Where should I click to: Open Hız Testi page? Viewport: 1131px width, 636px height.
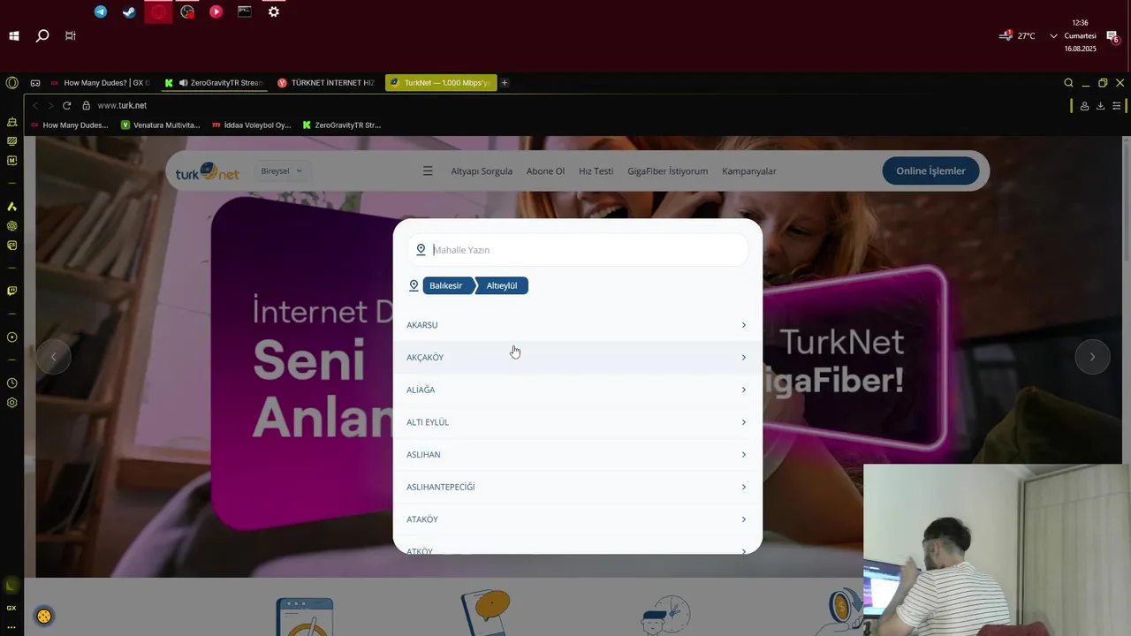coord(596,171)
